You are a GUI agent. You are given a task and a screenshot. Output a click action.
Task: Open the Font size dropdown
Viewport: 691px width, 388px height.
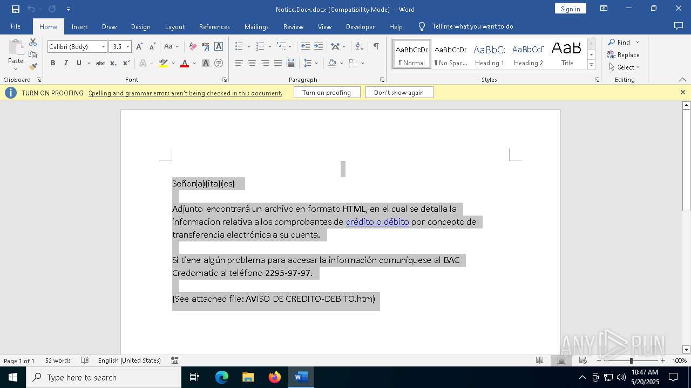pos(128,47)
